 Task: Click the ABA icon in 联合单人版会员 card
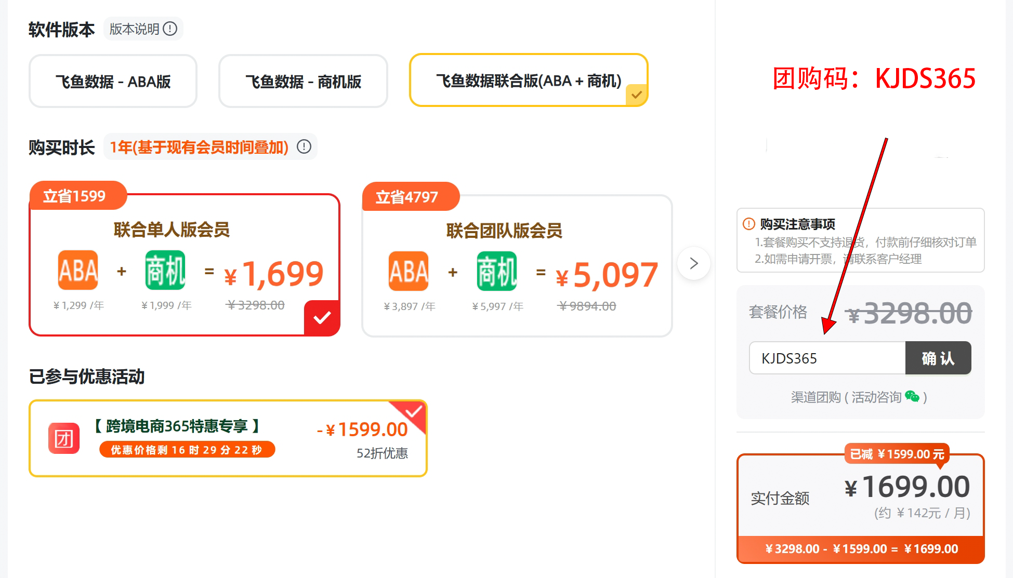click(x=78, y=270)
